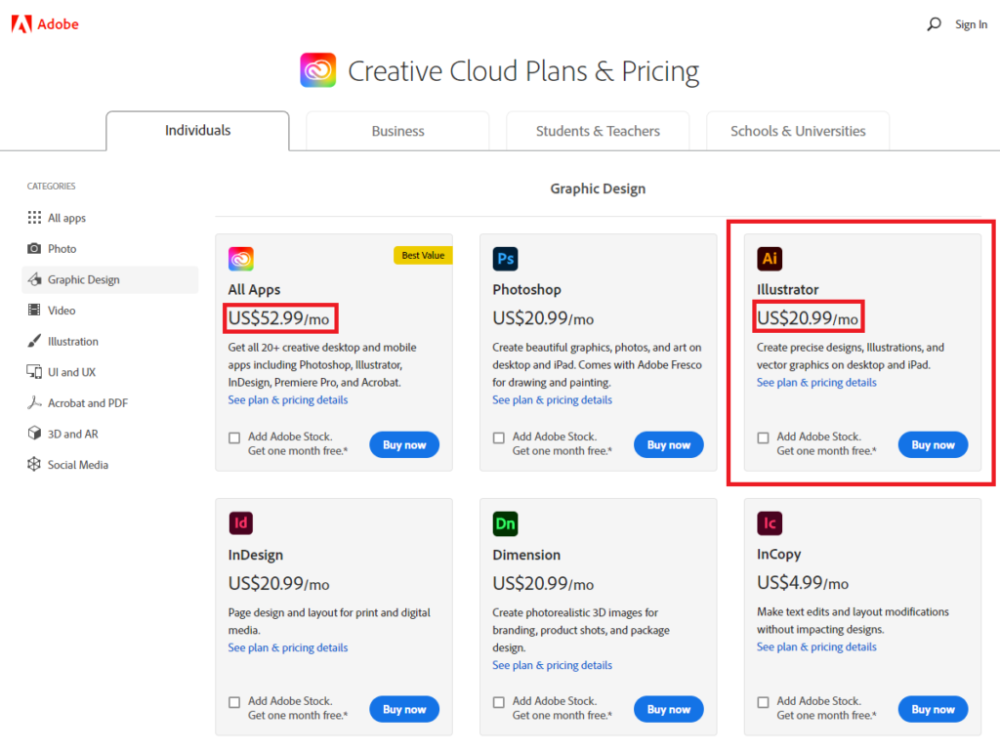Select the Photo category label
Viewport: 1000px width, 750px height.
[x=62, y=249]
